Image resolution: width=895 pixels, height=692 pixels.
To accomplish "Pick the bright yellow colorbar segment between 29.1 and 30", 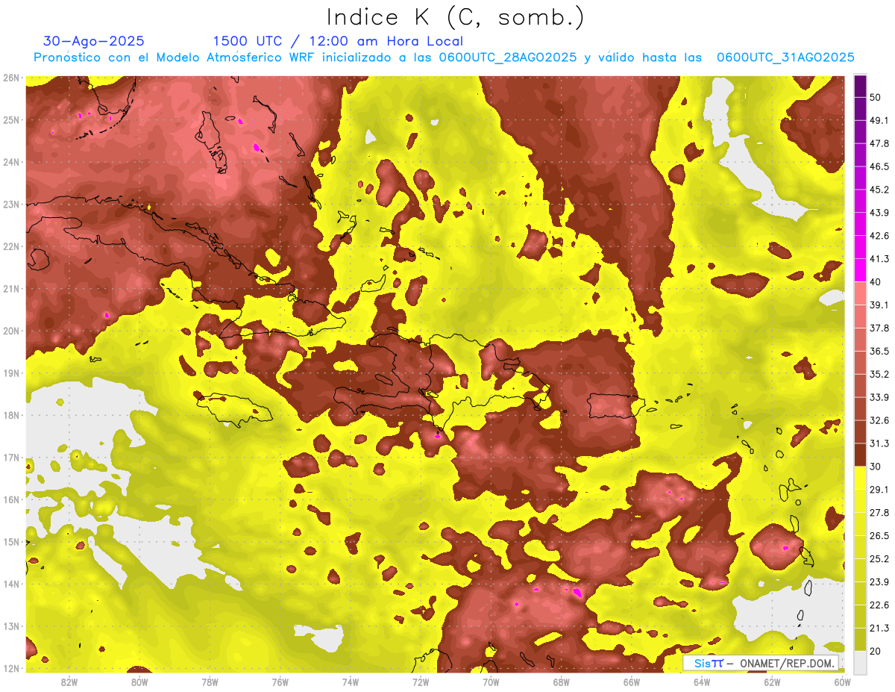I will click(860, 477).
